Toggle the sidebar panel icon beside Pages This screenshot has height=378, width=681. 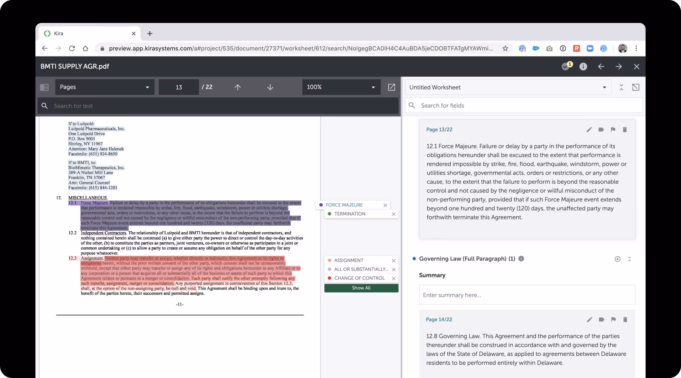click(x=44, y=87)
